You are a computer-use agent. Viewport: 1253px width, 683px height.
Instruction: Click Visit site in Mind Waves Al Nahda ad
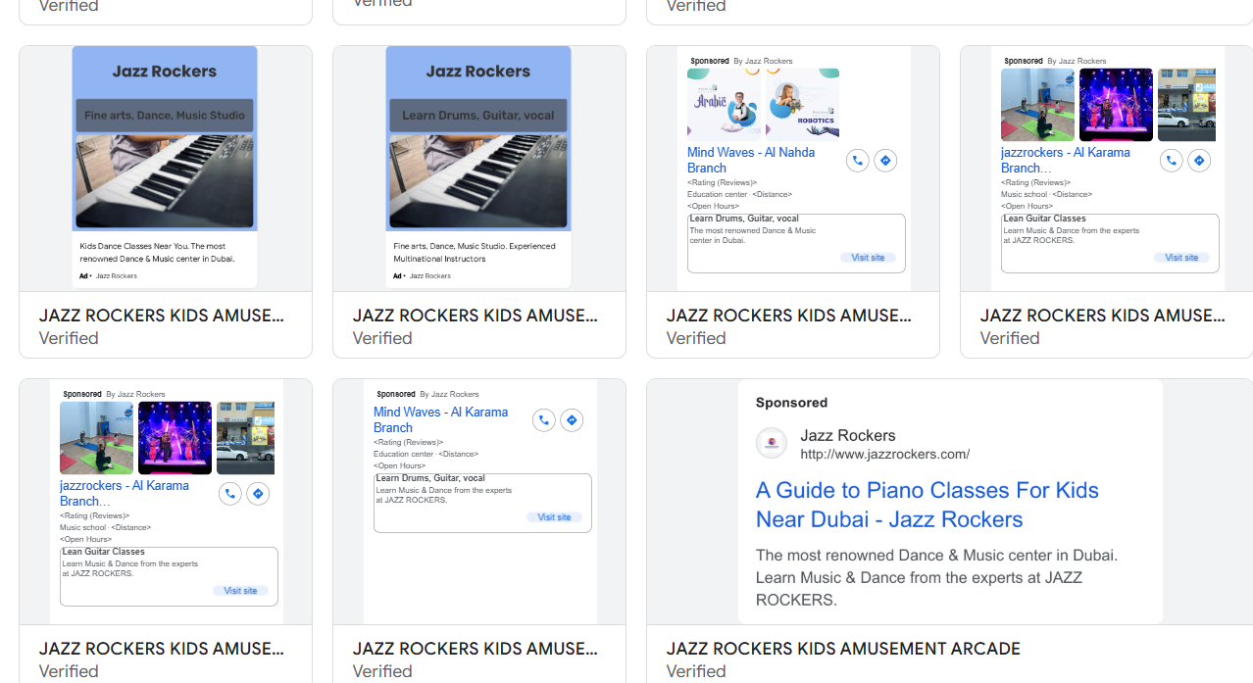click(x=868, y=258)
